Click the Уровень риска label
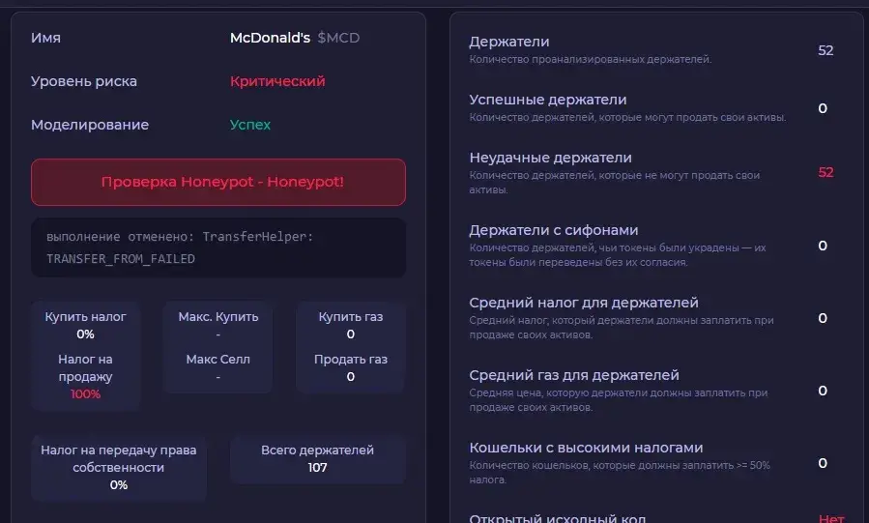The image size is (869, 523). point(84,81)
